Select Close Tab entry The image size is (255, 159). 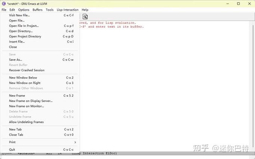(40, 135)
